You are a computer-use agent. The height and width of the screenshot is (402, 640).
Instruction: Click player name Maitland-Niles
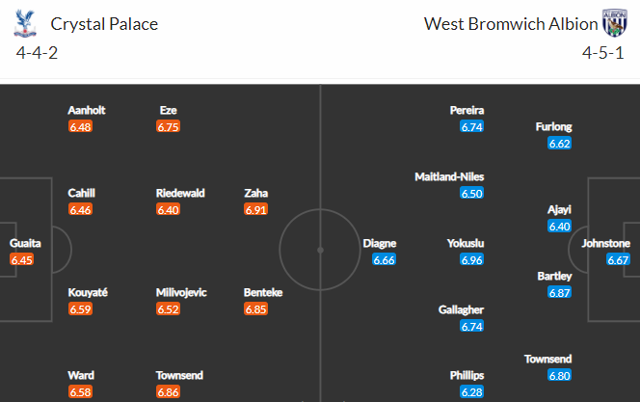coord(449,176)
